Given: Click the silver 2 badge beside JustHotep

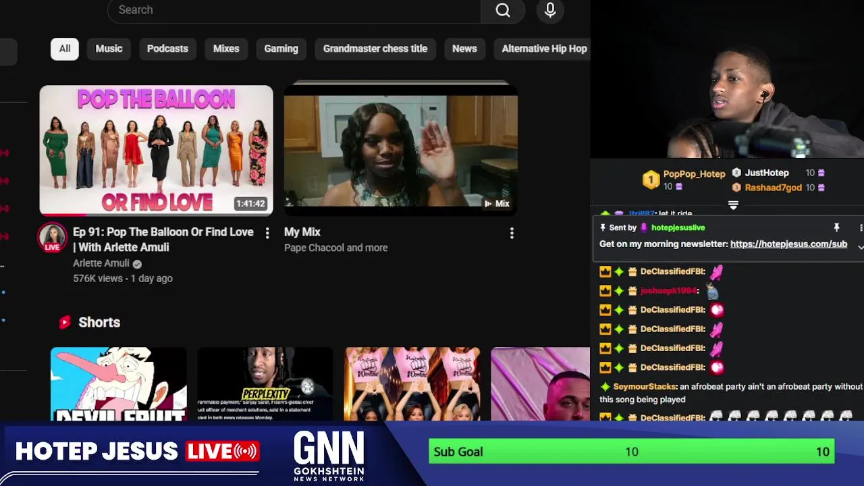Looking at the screenshot, I should (x=736, y=173).
